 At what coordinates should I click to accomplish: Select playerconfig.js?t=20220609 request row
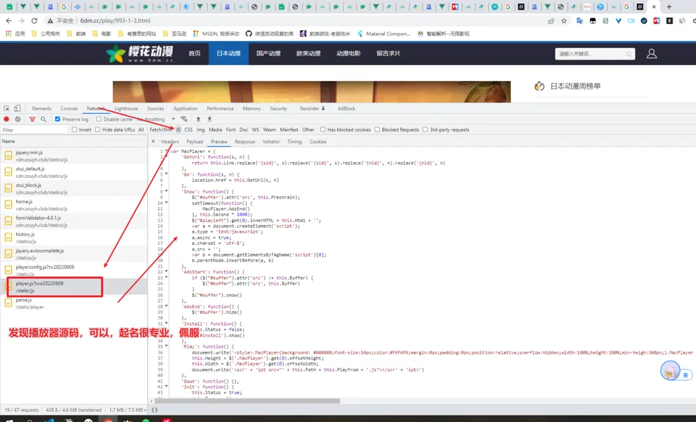pyautogui.click(x=74, y=270)
